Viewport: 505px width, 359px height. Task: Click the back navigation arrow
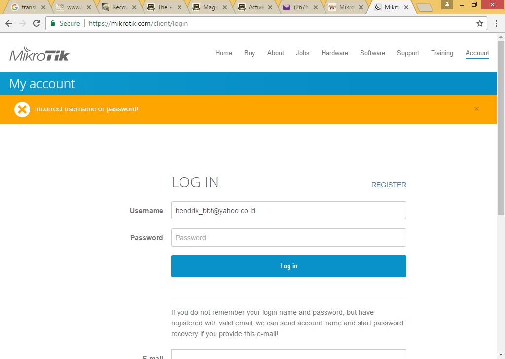point(8,23)
